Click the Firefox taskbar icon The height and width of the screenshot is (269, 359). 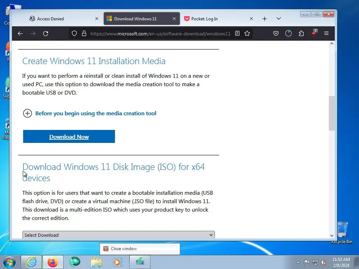click(53, 262)
